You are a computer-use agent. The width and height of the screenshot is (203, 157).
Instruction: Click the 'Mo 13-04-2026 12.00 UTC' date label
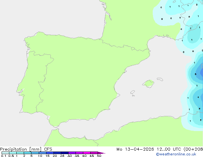(149, 149)
